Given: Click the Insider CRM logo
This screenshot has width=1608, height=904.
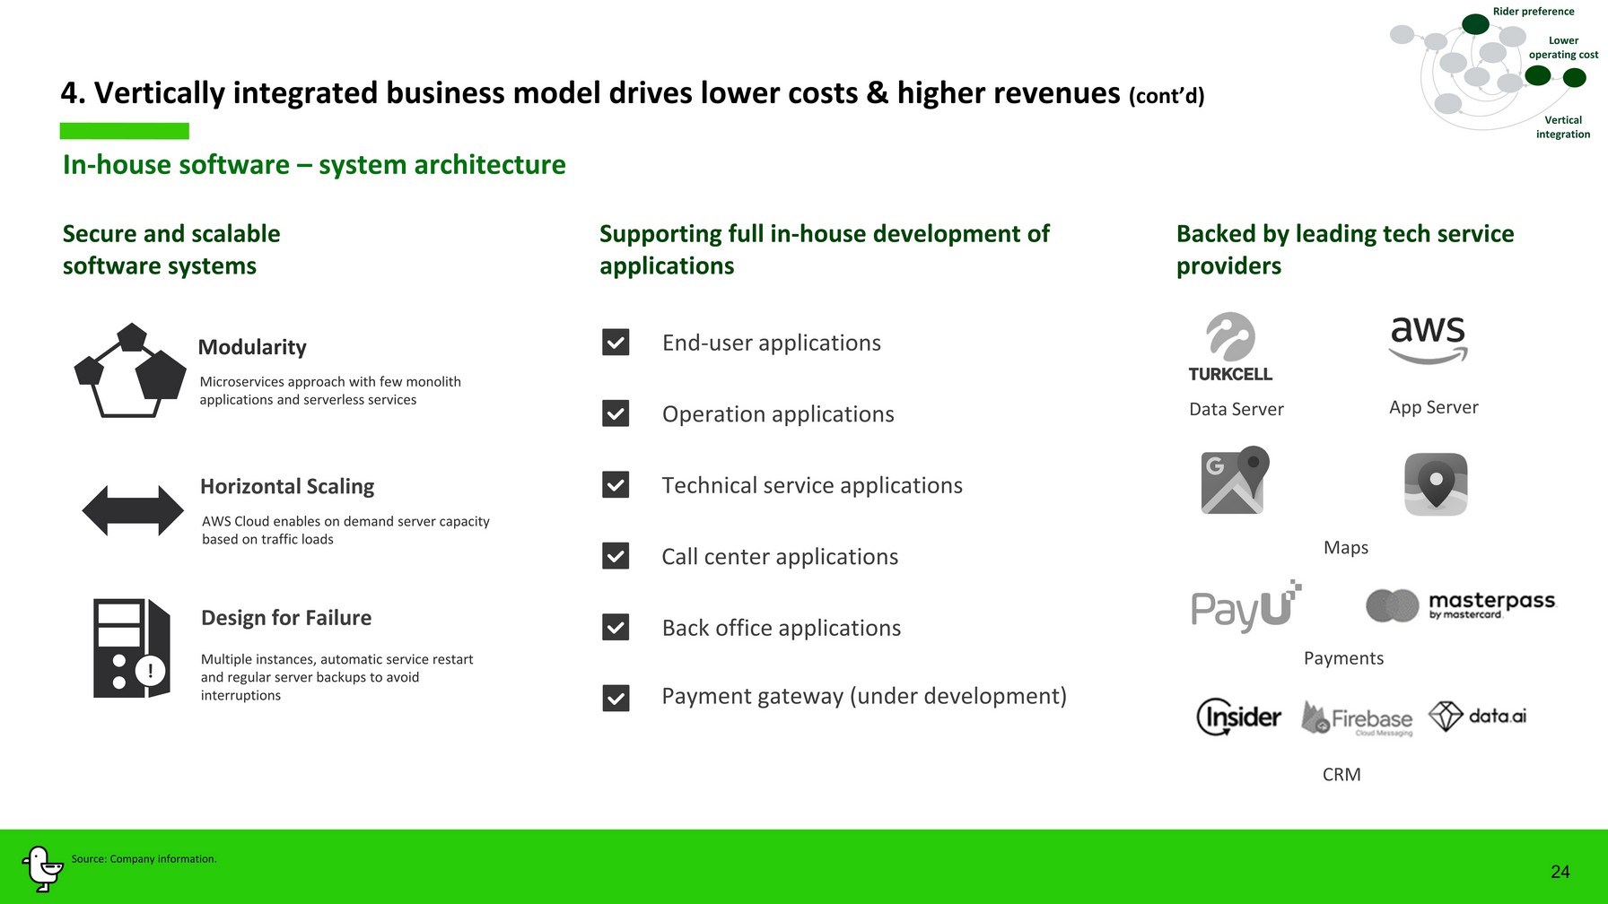Looking at the screenshot, I should [1238, 717].
